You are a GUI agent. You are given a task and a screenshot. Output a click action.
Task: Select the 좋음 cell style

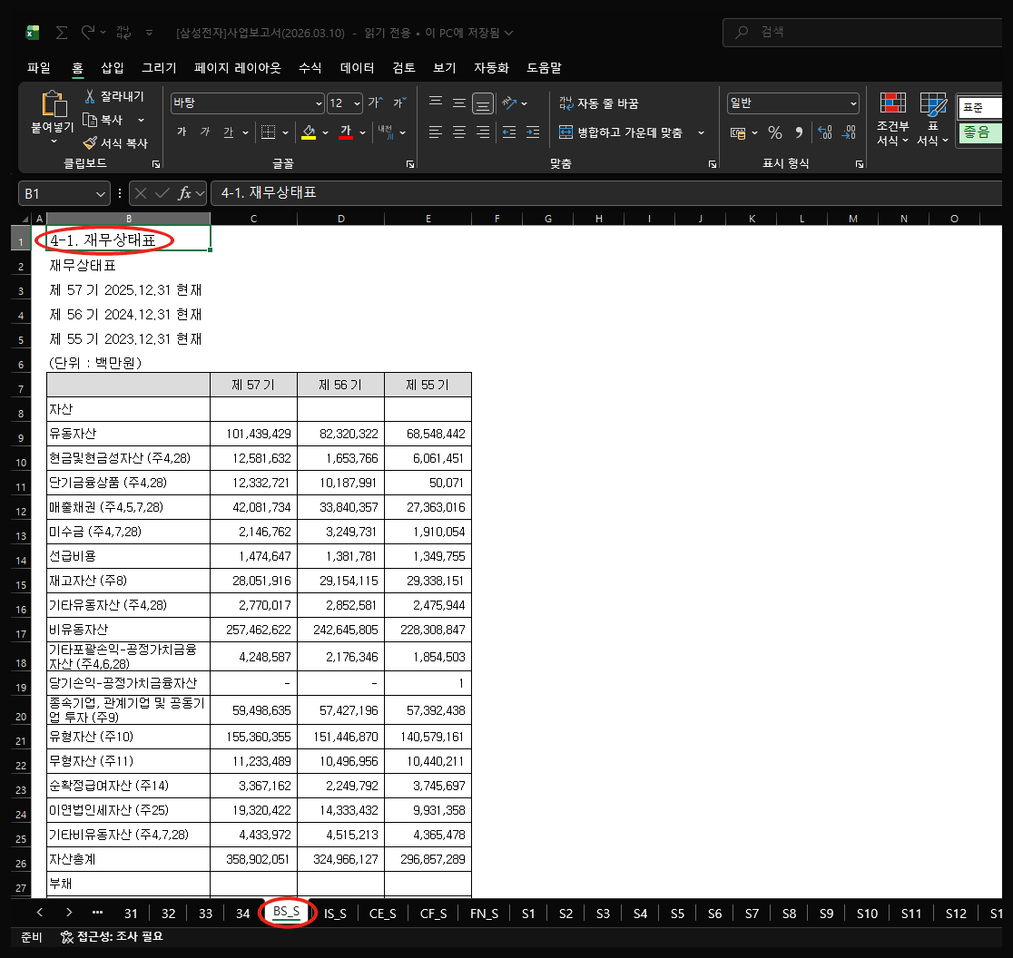click(979, 132)
